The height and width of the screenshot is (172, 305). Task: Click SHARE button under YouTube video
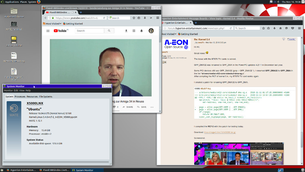pyautogui.click(x=128, y=107)
